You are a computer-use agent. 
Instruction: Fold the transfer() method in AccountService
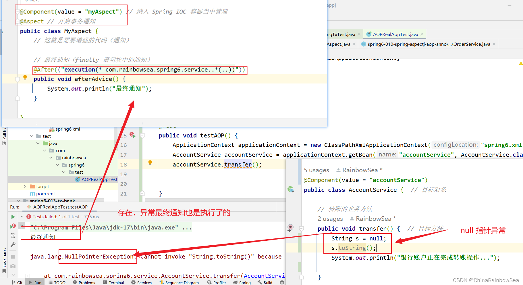tap(301, 229)
